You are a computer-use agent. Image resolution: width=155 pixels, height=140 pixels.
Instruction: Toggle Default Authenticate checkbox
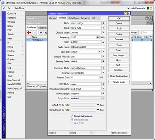[x=72, y=116]
